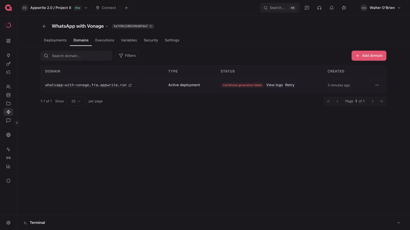The image size is (410, 230).
Task: Go to the previous page
Action: click(x=337, y=101)
